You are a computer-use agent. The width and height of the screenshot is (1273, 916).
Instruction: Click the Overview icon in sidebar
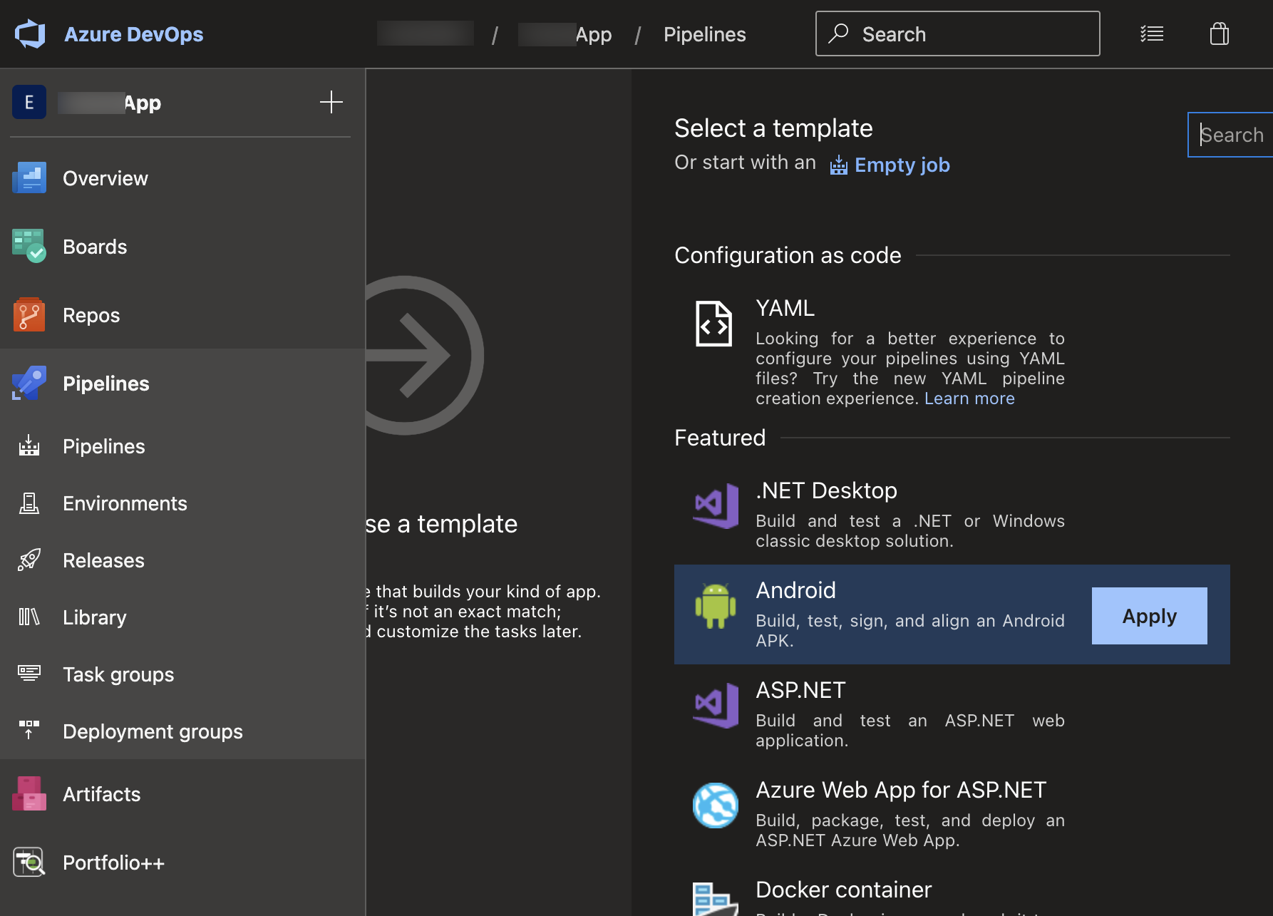point(29,178)
